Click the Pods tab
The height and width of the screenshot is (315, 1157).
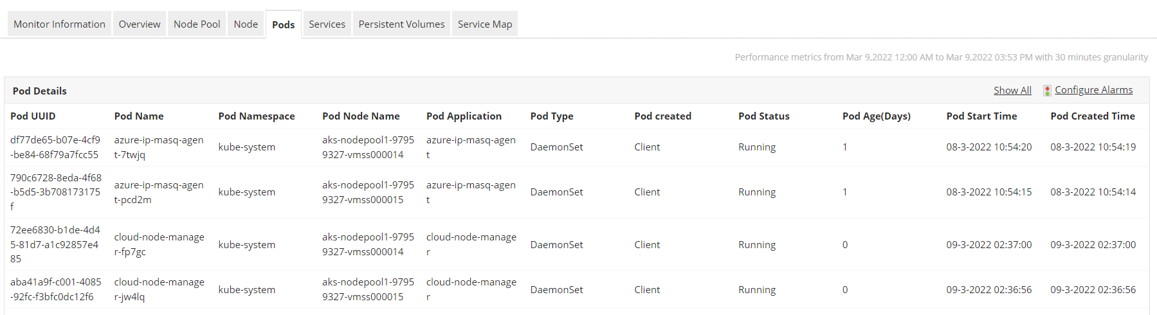pyautogui.click(x=283, y=24)
